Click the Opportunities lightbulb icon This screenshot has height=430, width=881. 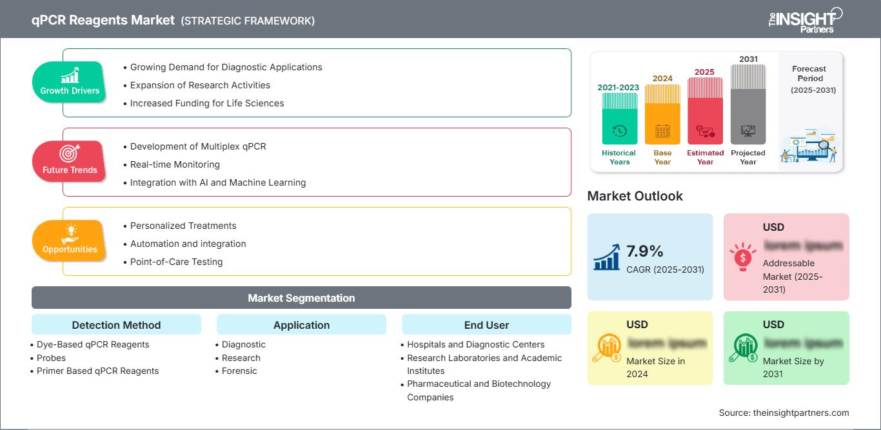pos(69,233)
